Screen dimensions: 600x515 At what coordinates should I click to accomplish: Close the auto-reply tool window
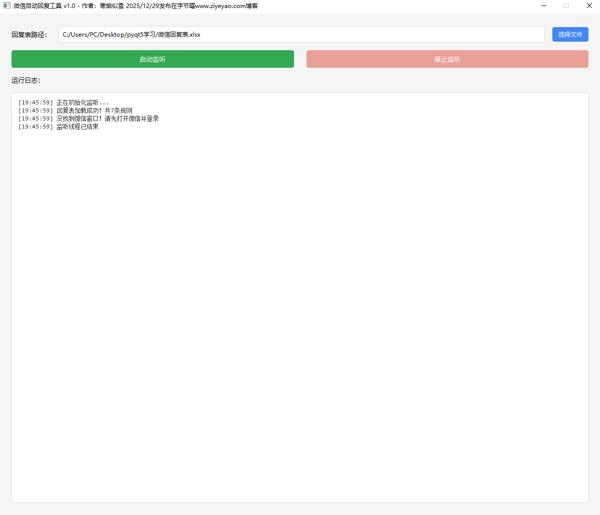[589, 6]
